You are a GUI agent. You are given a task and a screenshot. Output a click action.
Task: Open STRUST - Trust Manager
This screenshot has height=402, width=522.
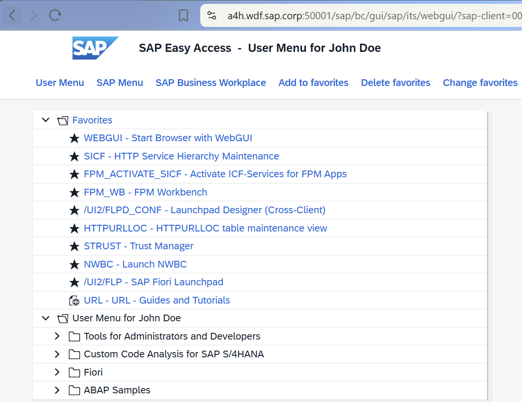138,246
